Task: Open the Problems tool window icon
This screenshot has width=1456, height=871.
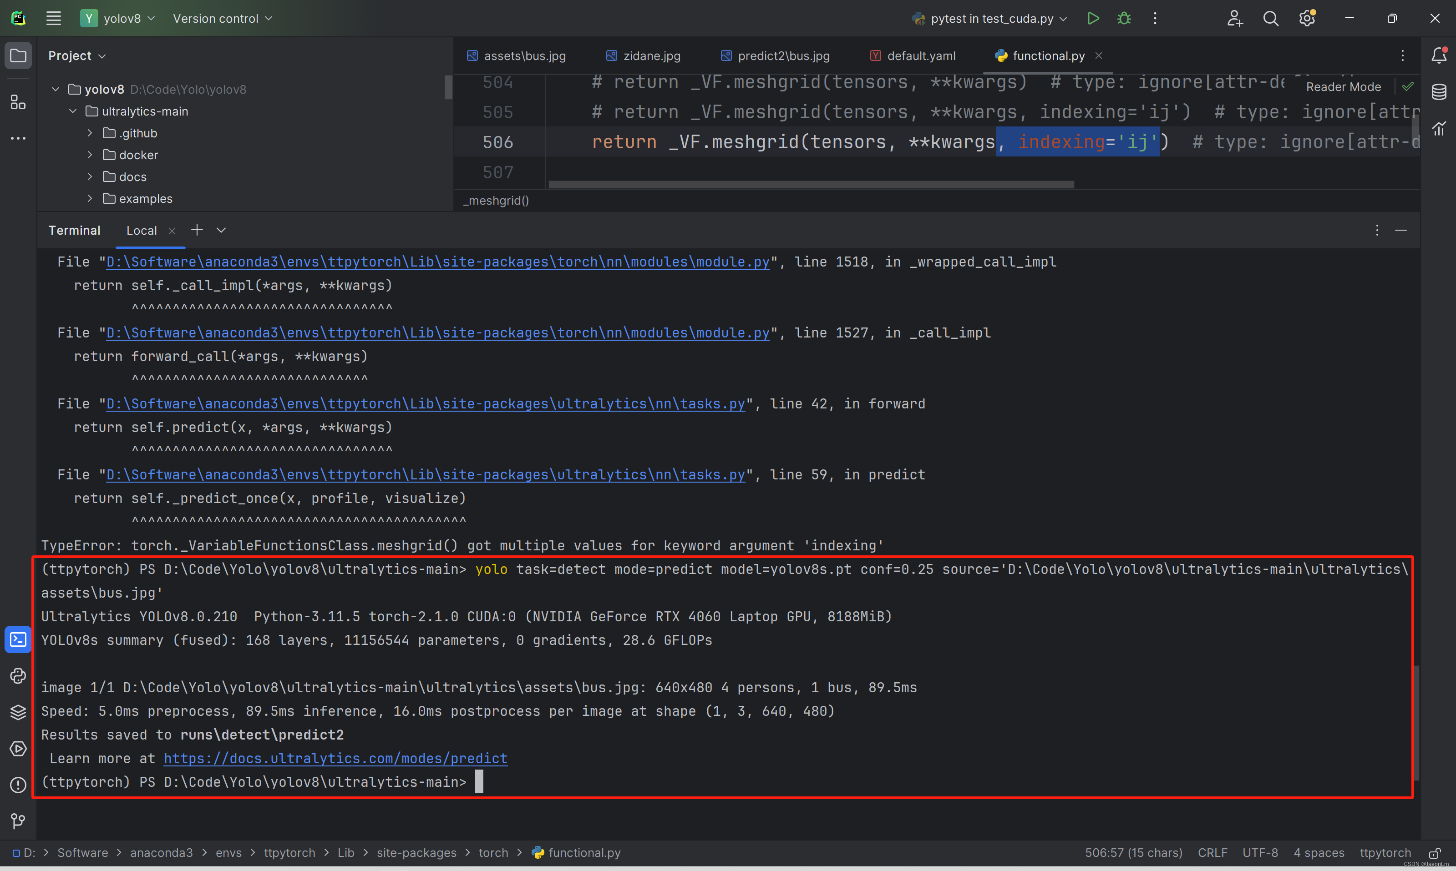Action: 18,785
